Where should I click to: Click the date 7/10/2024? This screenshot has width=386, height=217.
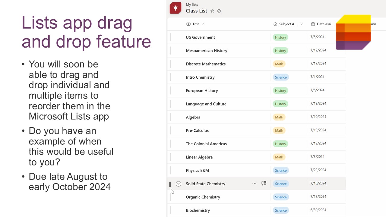tap(318, 117)
